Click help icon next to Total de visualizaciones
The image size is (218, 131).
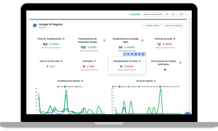(64, 39)
